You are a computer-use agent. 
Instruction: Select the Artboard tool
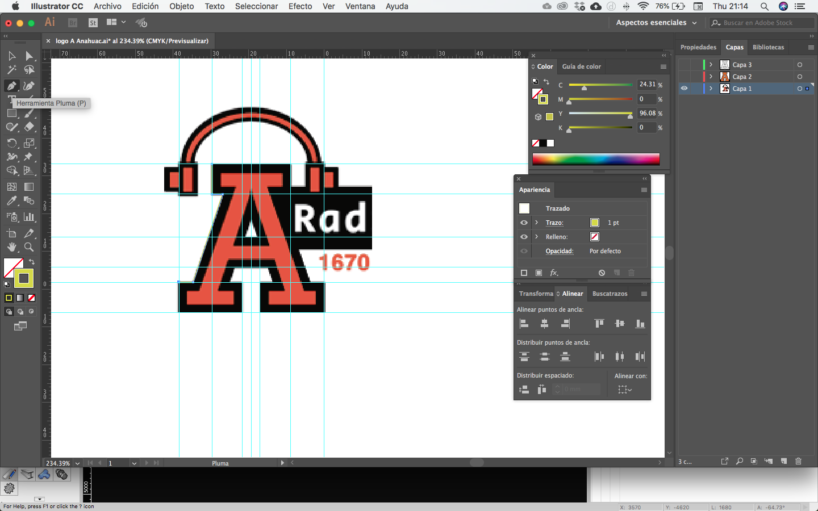[11, 233]
